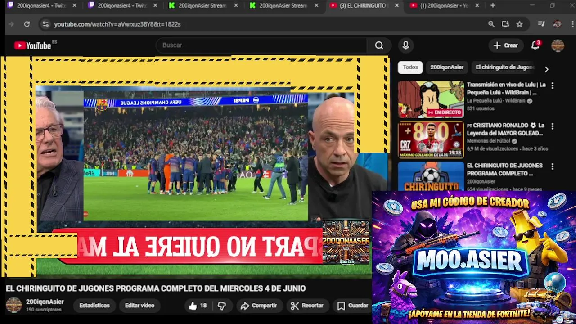Open options for Cristiano Ronaldo video
This screenshot has width=576, height=324.
point(553,126)
